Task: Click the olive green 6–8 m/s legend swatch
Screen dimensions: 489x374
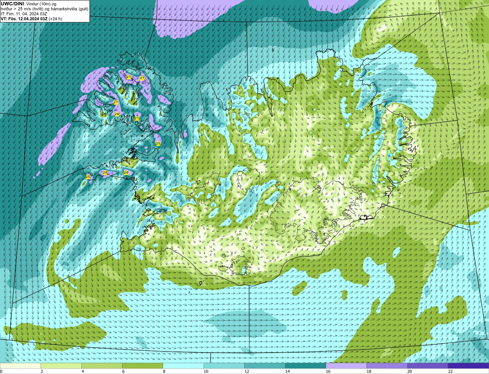Action: pos(142,366)
